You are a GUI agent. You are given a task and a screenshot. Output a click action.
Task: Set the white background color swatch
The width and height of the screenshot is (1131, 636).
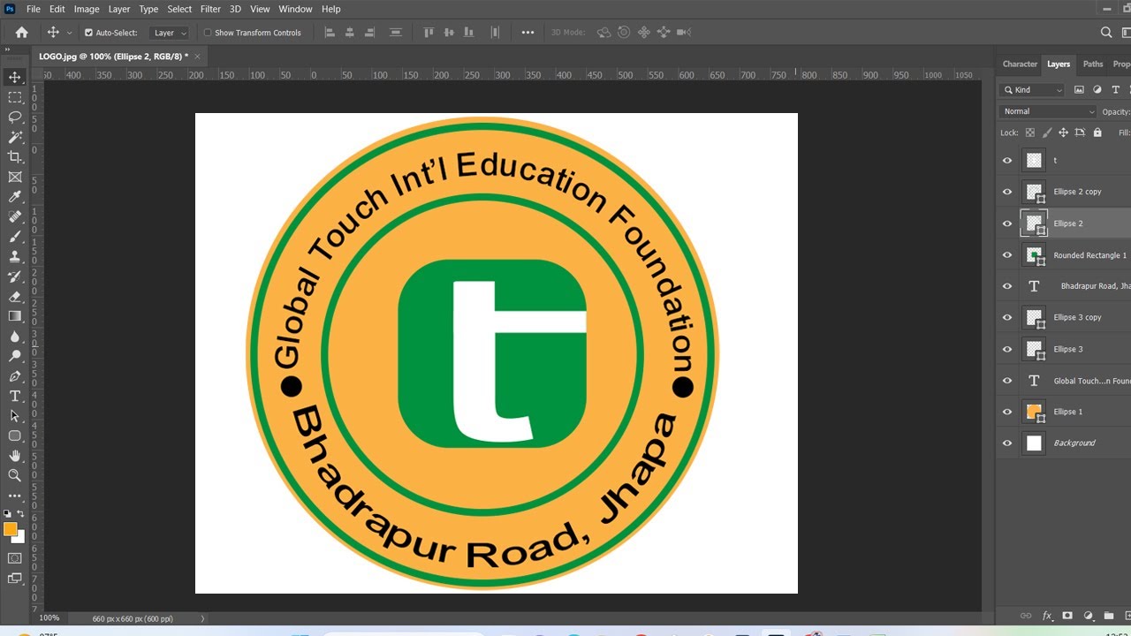(20, 537)
